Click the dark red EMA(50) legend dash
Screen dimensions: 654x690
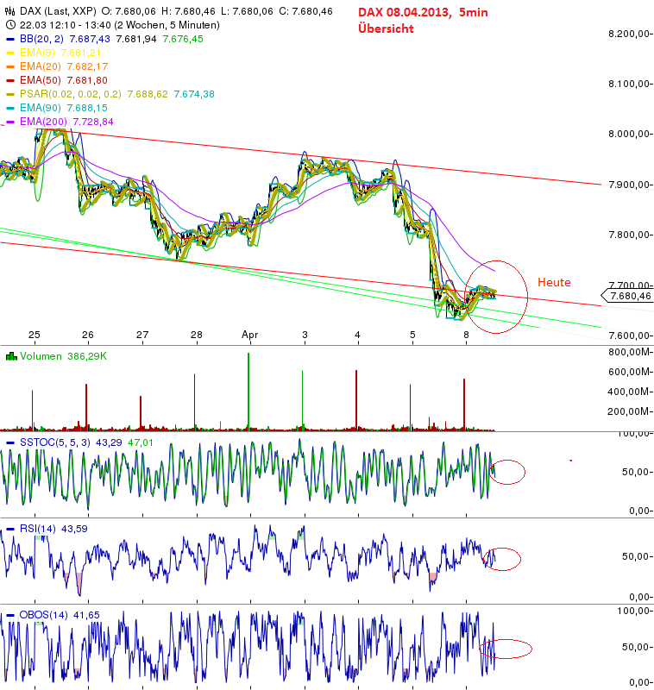(x=10, y=80)
